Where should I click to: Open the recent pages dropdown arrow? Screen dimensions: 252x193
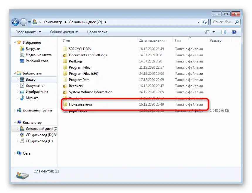click(x=29, y=22)
